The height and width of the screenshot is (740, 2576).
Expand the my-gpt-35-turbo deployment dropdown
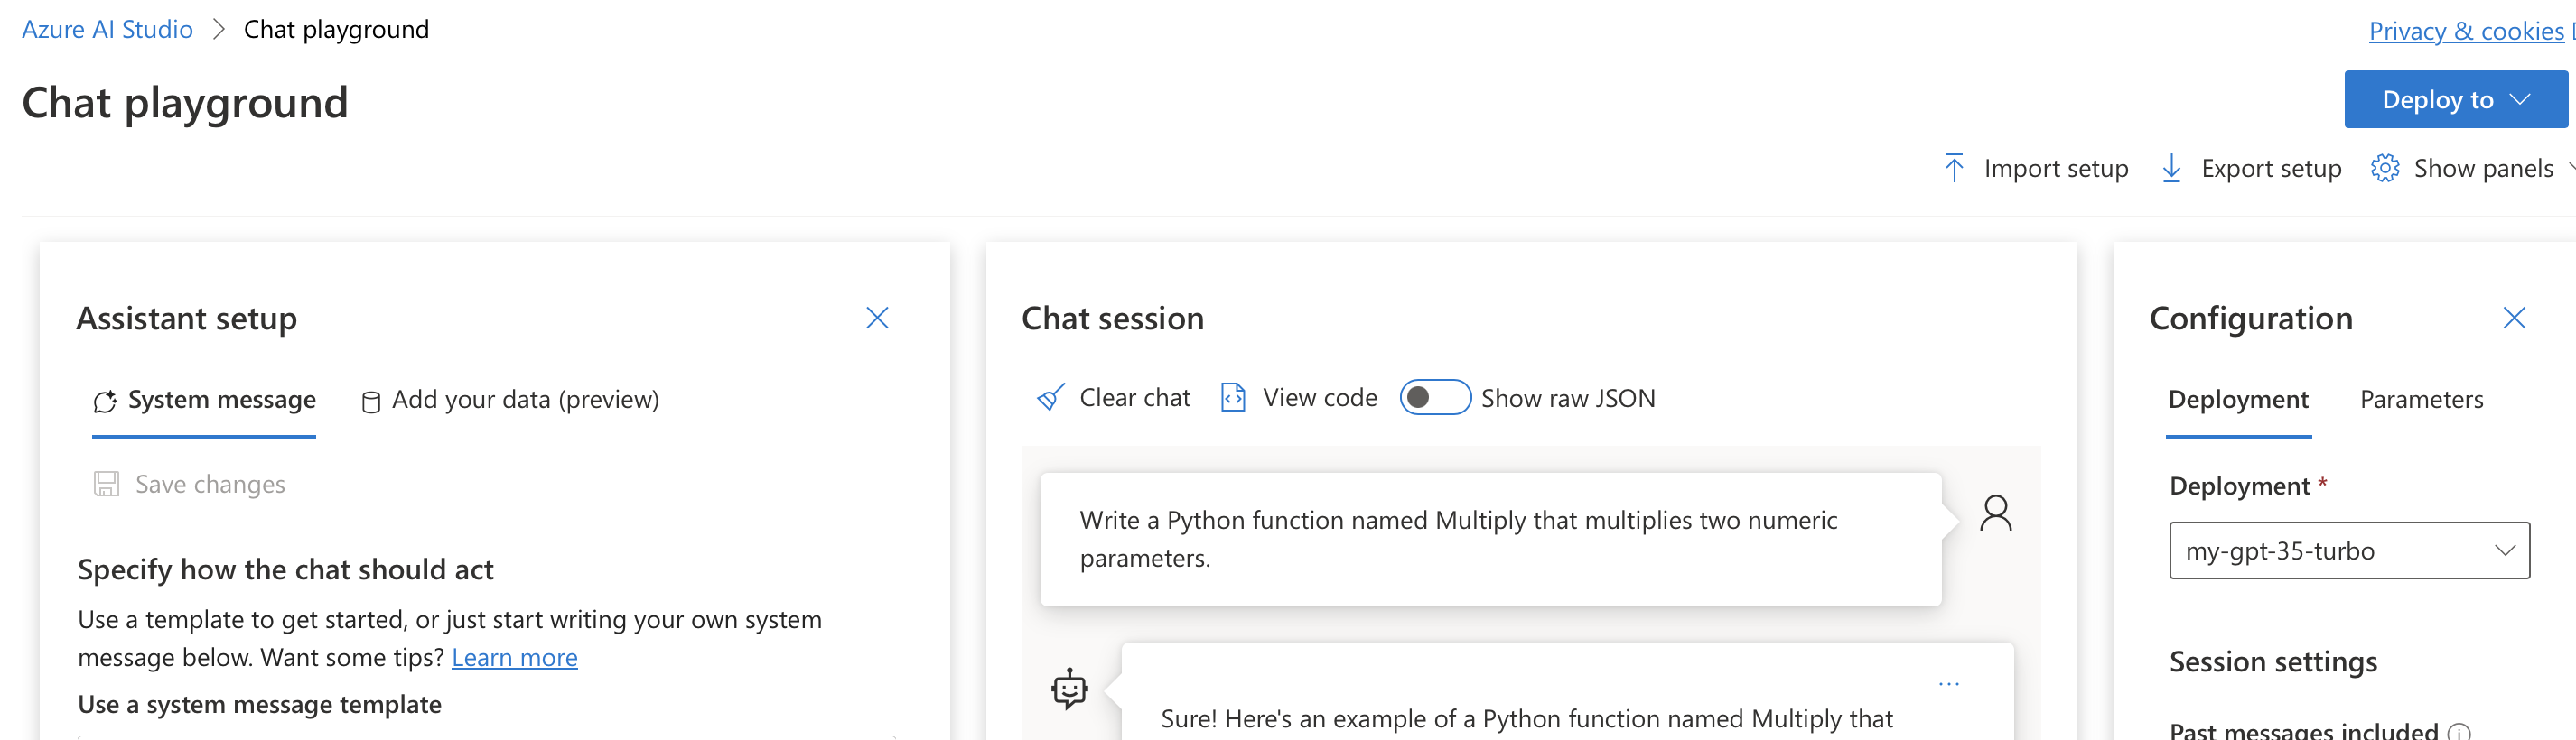tap(2349, 550)
